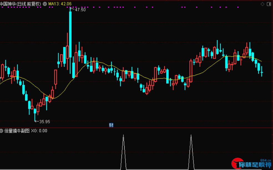Image resolution: width=273 pixels, height=170 pixels.
Task: Select the 倍量擒牛副图 indicator name
Action: pos(17,131)
